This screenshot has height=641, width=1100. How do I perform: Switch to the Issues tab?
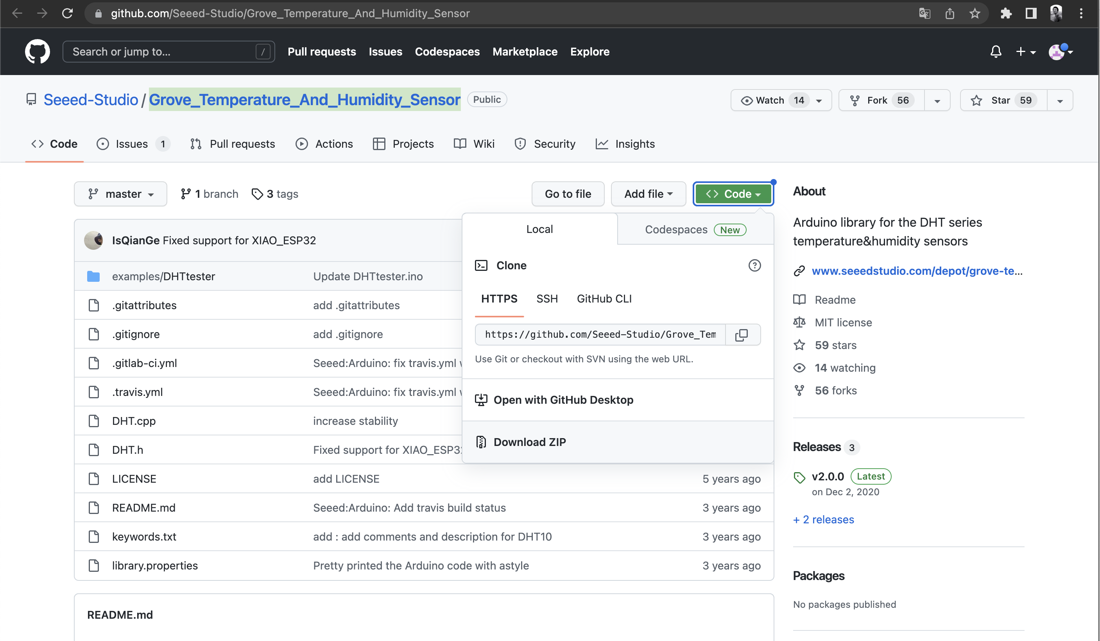133,144
